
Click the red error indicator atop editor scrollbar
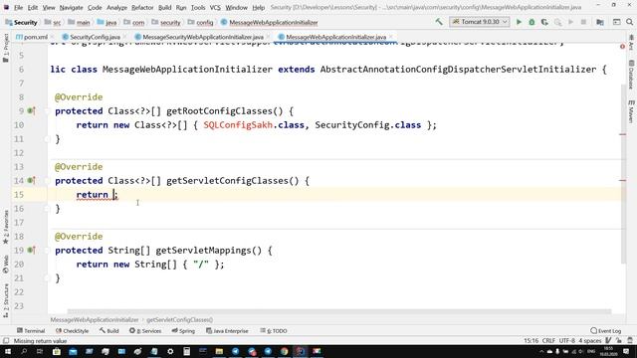(622, 47)
